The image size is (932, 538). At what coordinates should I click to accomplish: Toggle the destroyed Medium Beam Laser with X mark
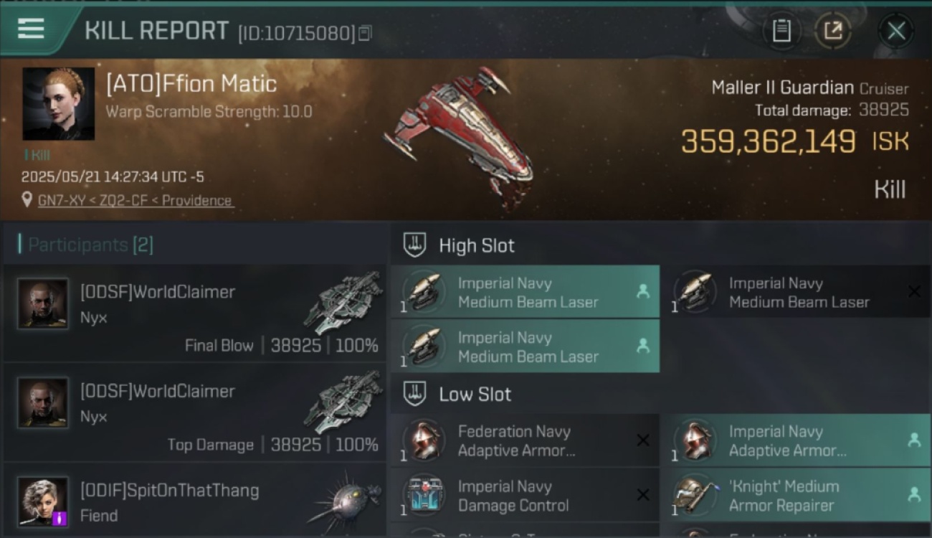[x=795, y=292]
